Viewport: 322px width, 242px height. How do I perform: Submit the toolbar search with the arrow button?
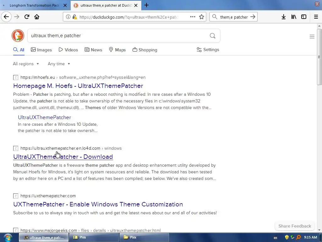point(253,17)
